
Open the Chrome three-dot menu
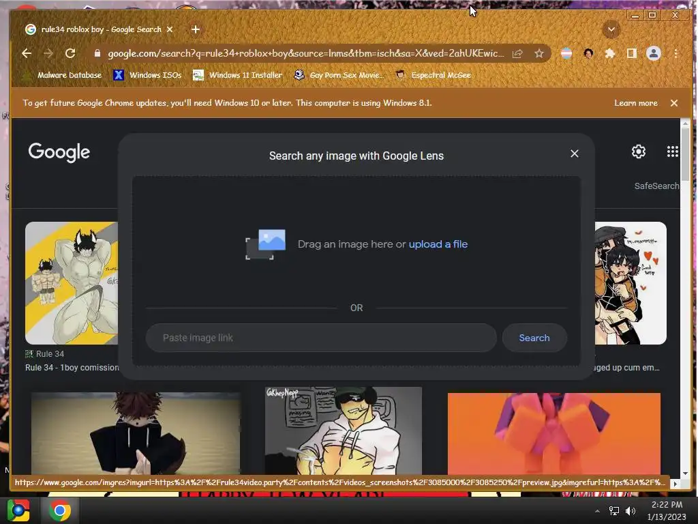[676, 53]
